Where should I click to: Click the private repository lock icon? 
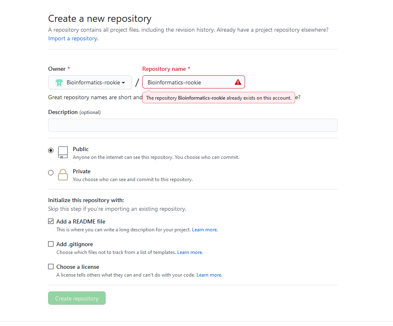tap(63, 175)
